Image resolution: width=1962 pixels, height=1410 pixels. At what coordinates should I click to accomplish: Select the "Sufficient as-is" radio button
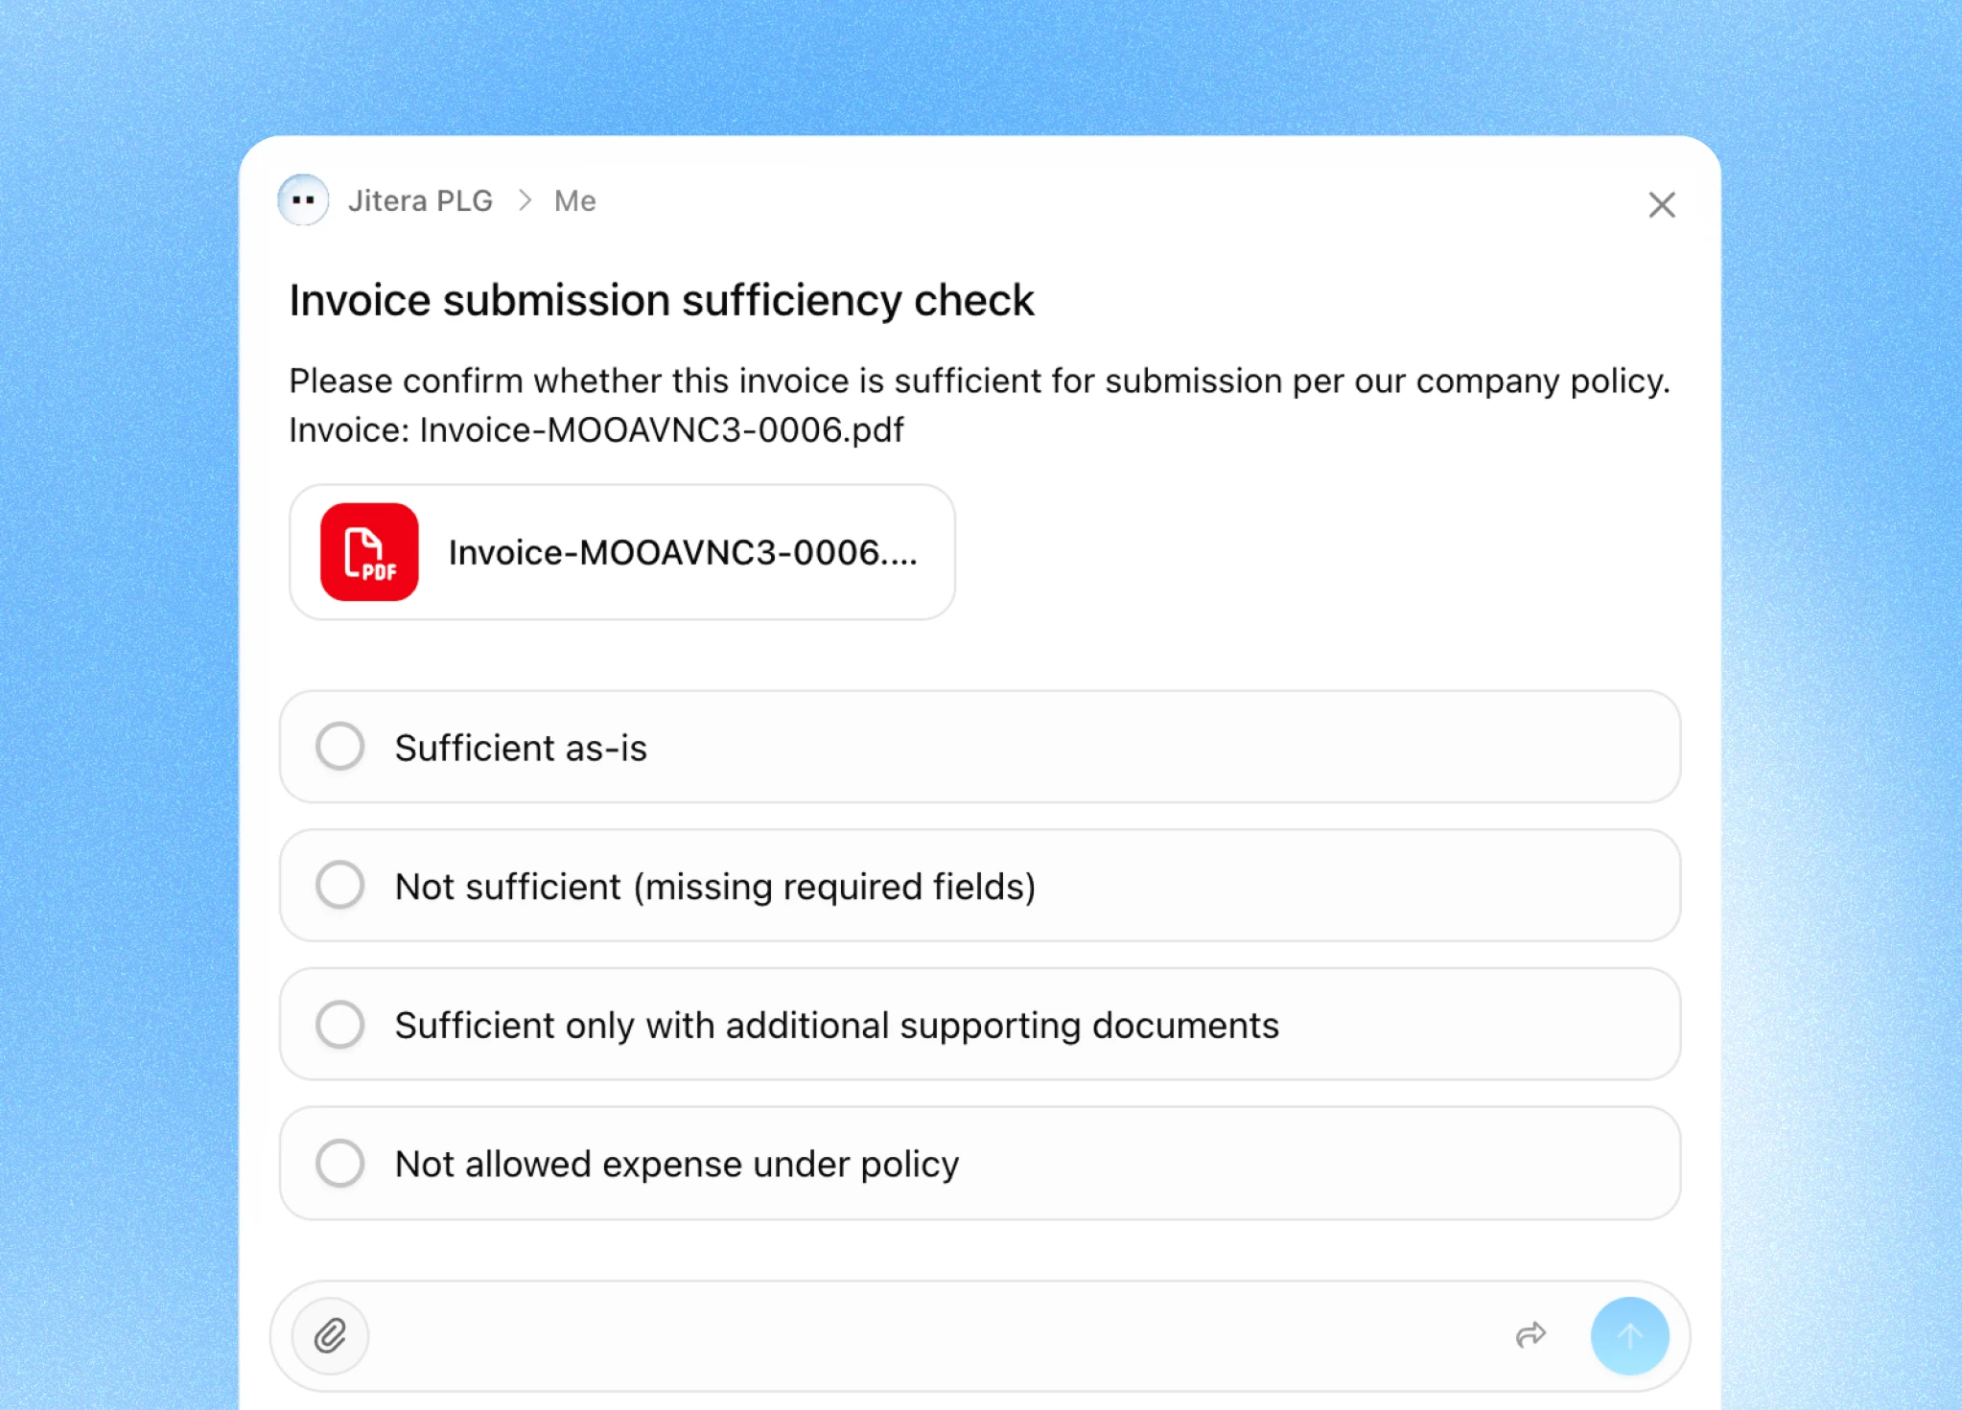(340, 747)
